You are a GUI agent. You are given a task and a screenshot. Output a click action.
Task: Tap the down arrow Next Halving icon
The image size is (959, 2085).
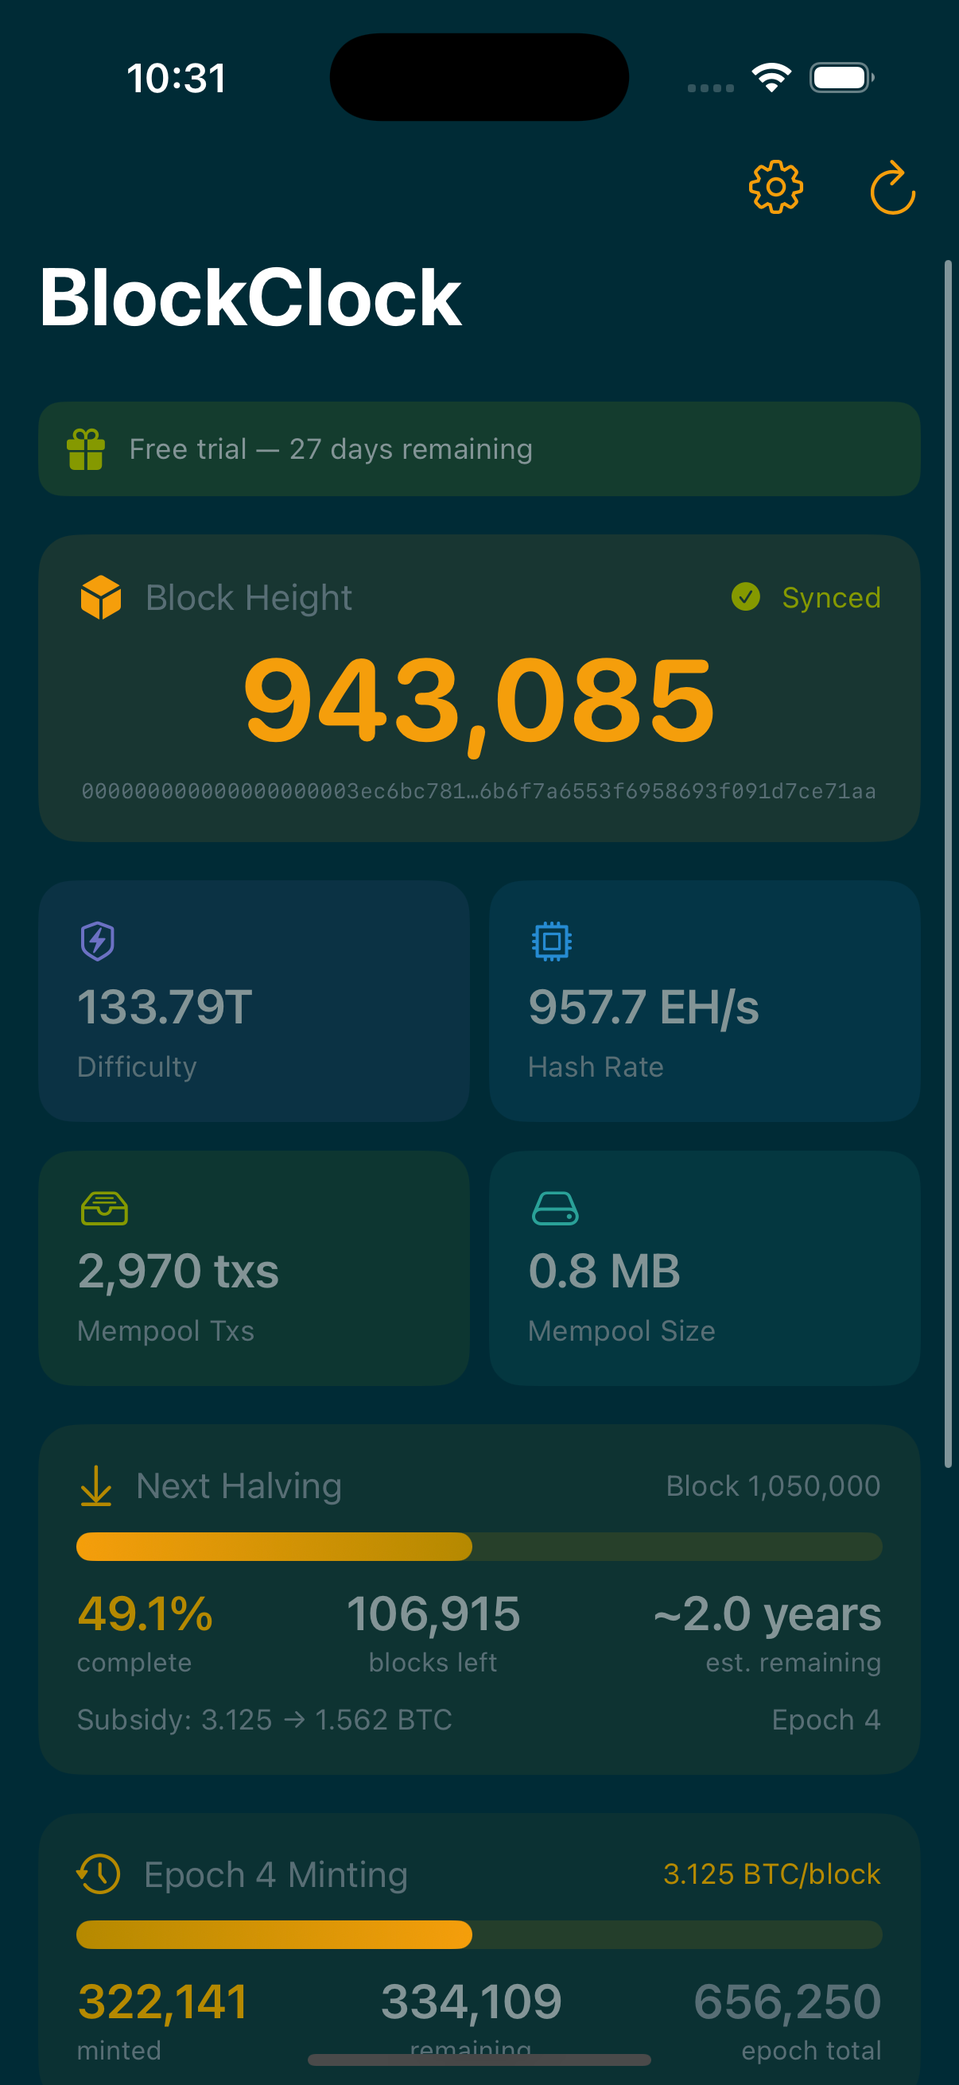(96, 1486)
